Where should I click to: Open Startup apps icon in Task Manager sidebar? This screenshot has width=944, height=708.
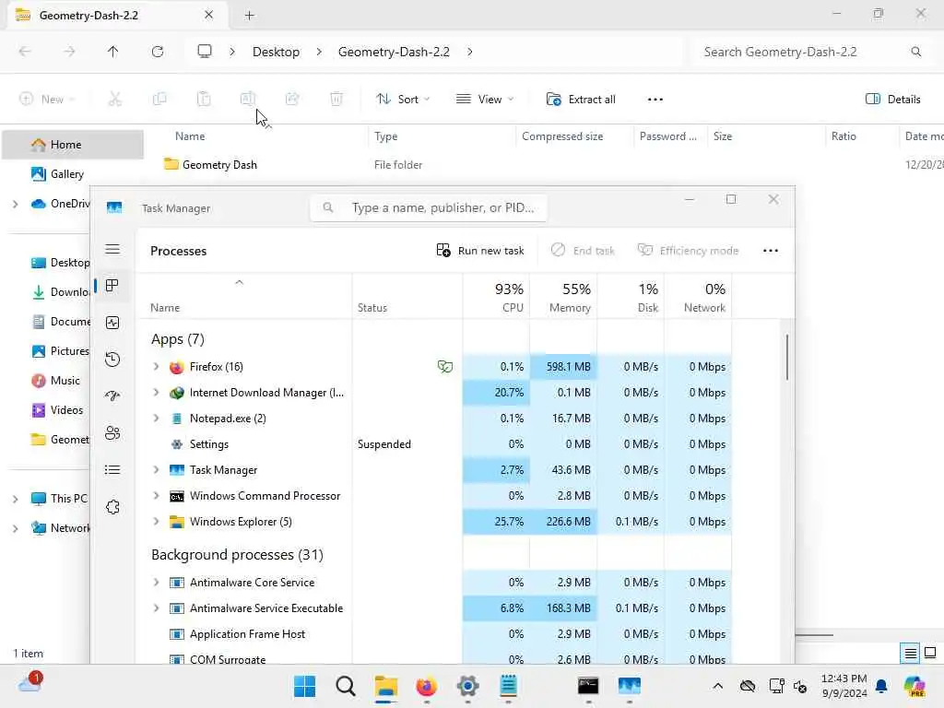112,396
